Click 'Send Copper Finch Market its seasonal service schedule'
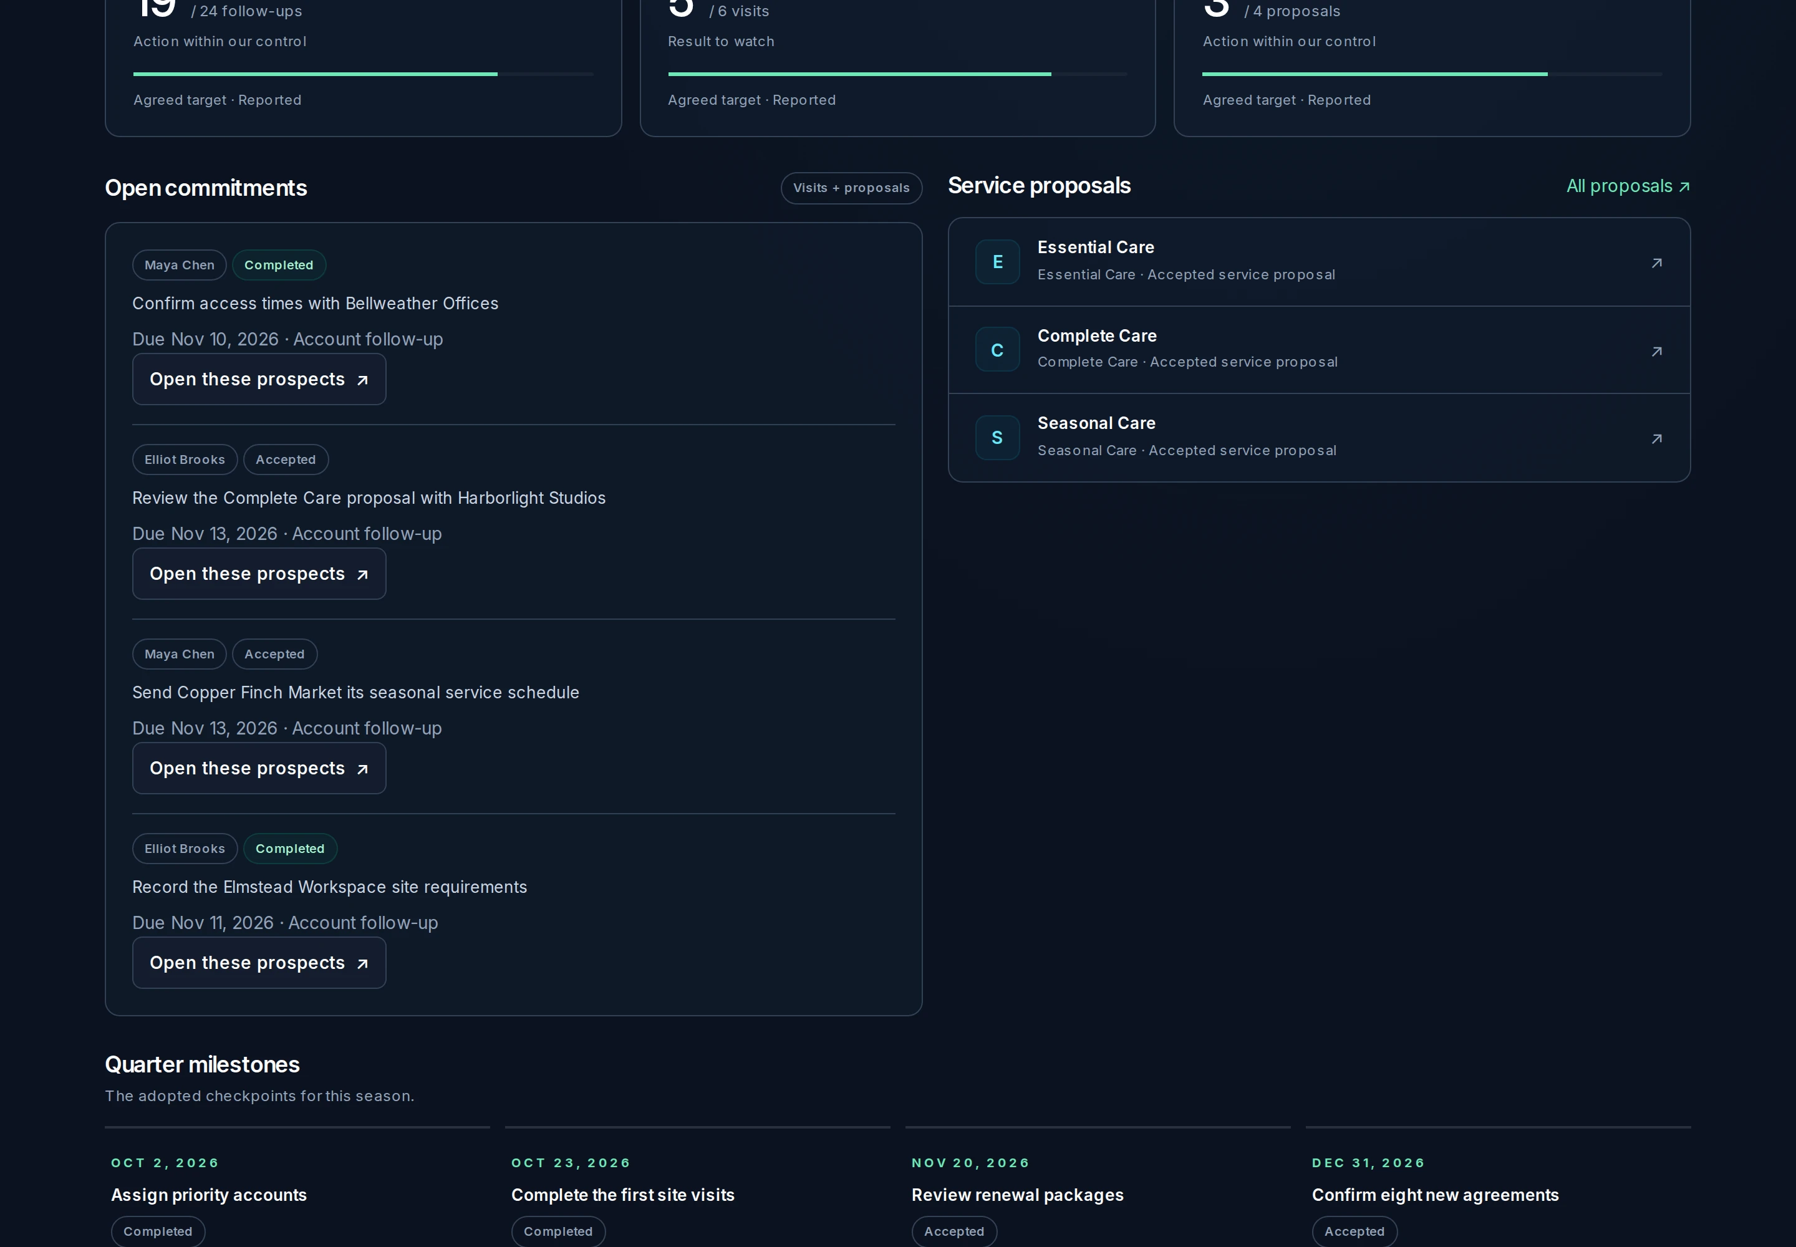Screen dimensions: 1796x1247 coord(355,692)
